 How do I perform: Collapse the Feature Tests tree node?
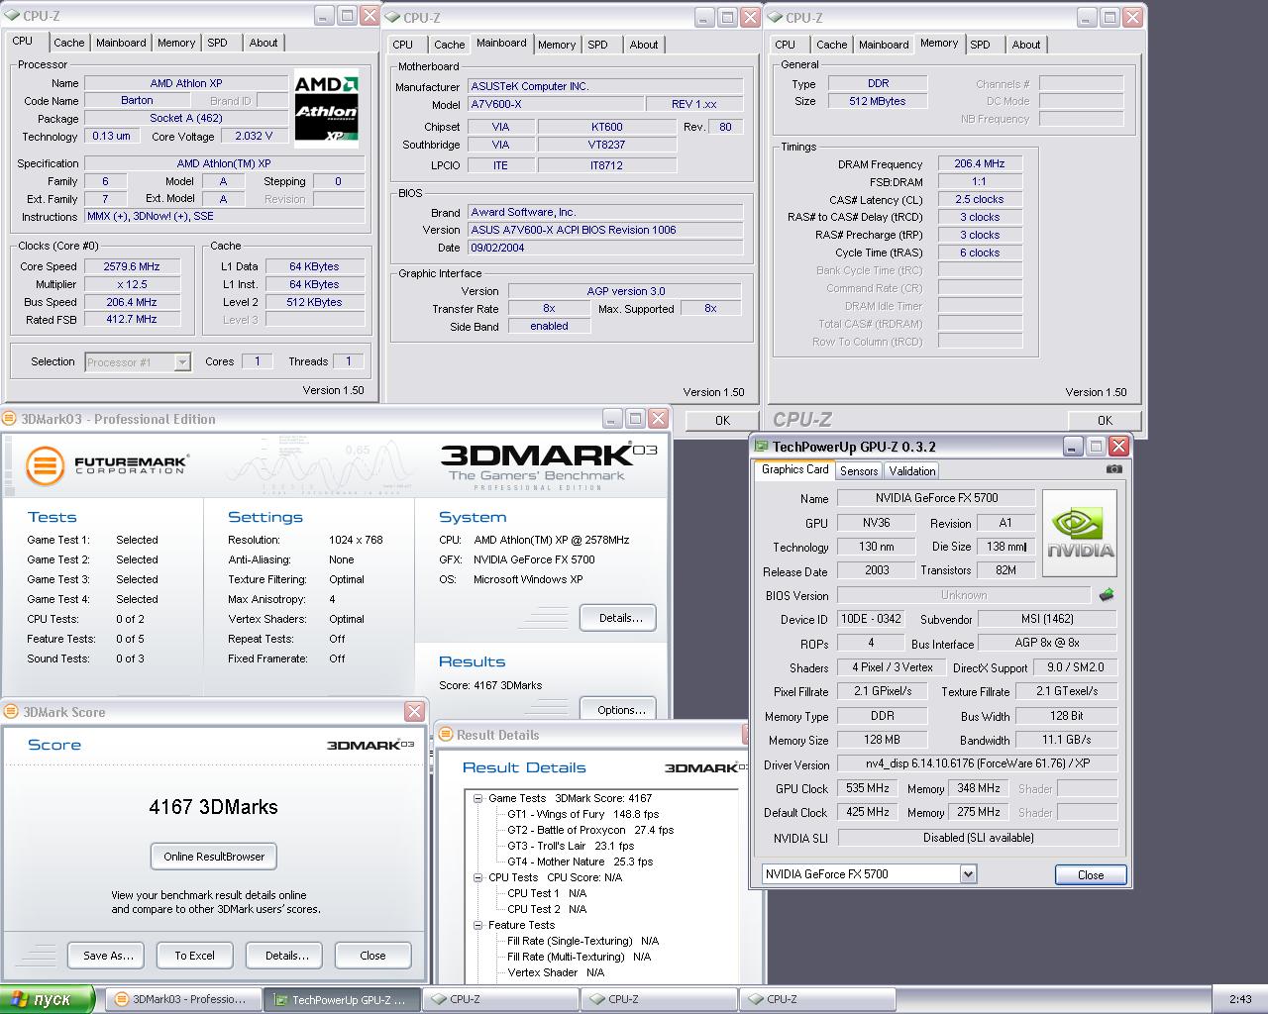pyautogui.click(x=477, y=925)
